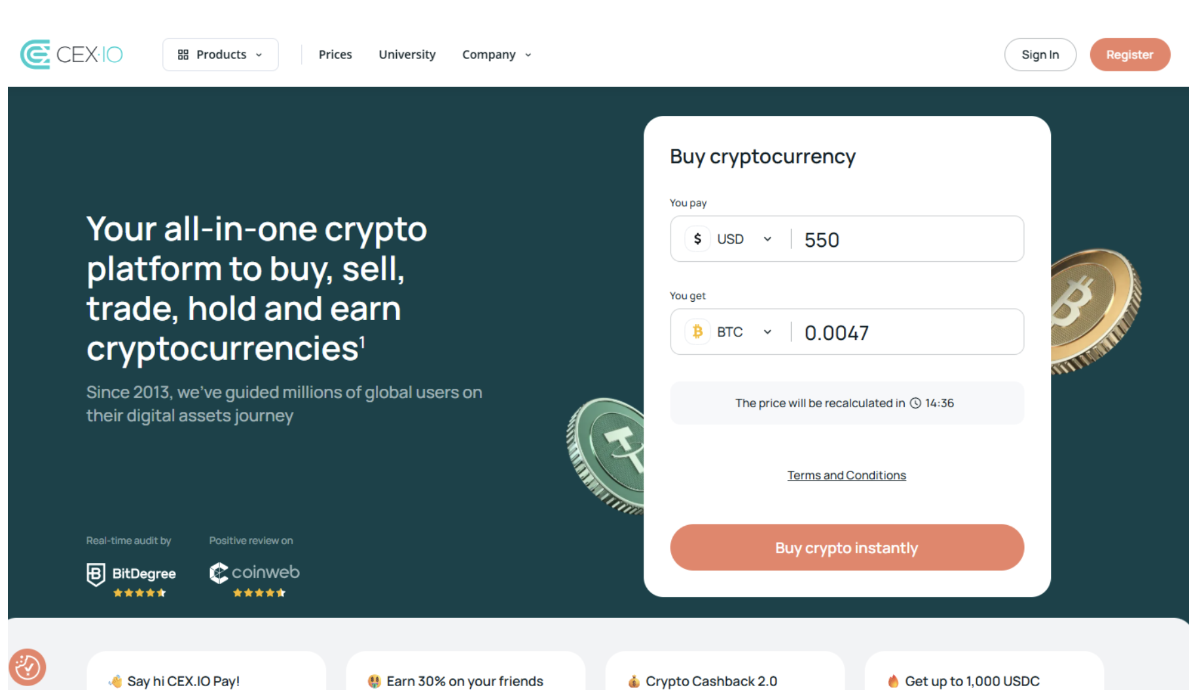Click the Bitcoin currency icon
Viewport: 1189px width, 694px height.
click(697, 332)
